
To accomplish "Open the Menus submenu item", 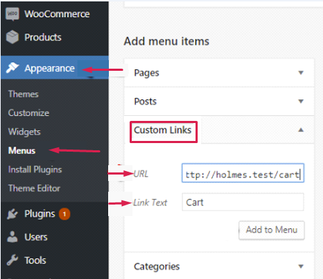I will point(21,151).
